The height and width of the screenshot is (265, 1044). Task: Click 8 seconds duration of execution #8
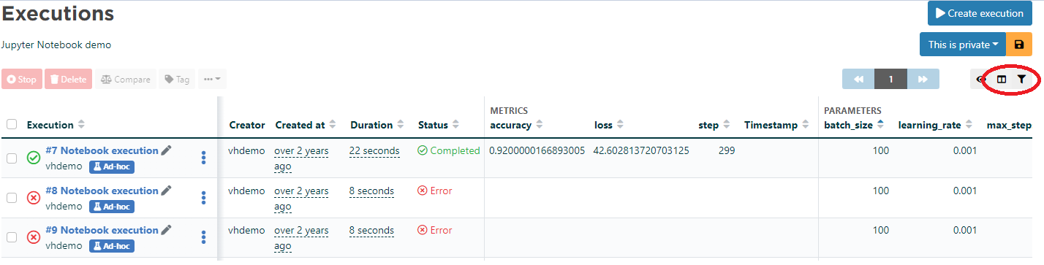click(371, 191)
